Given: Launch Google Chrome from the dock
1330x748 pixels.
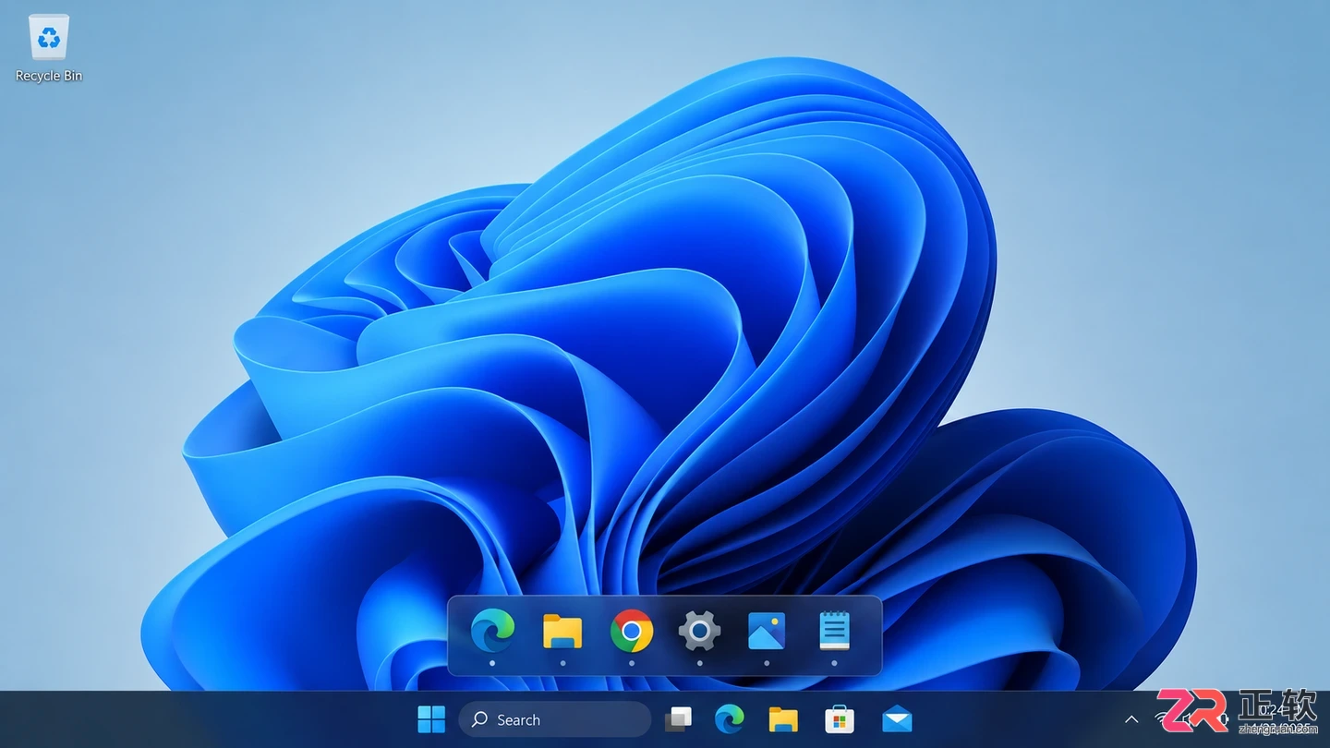Looking at the screenshot, I should pyautogui.click(x=632, y=632).
